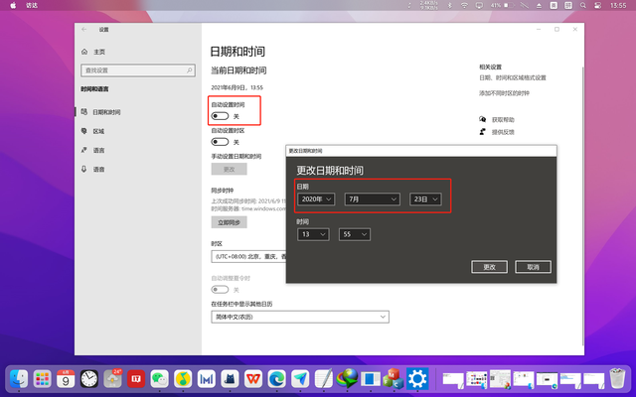636x397 pixels.
Task: Open the 语言 sidebar section
Action: point(98,150)
